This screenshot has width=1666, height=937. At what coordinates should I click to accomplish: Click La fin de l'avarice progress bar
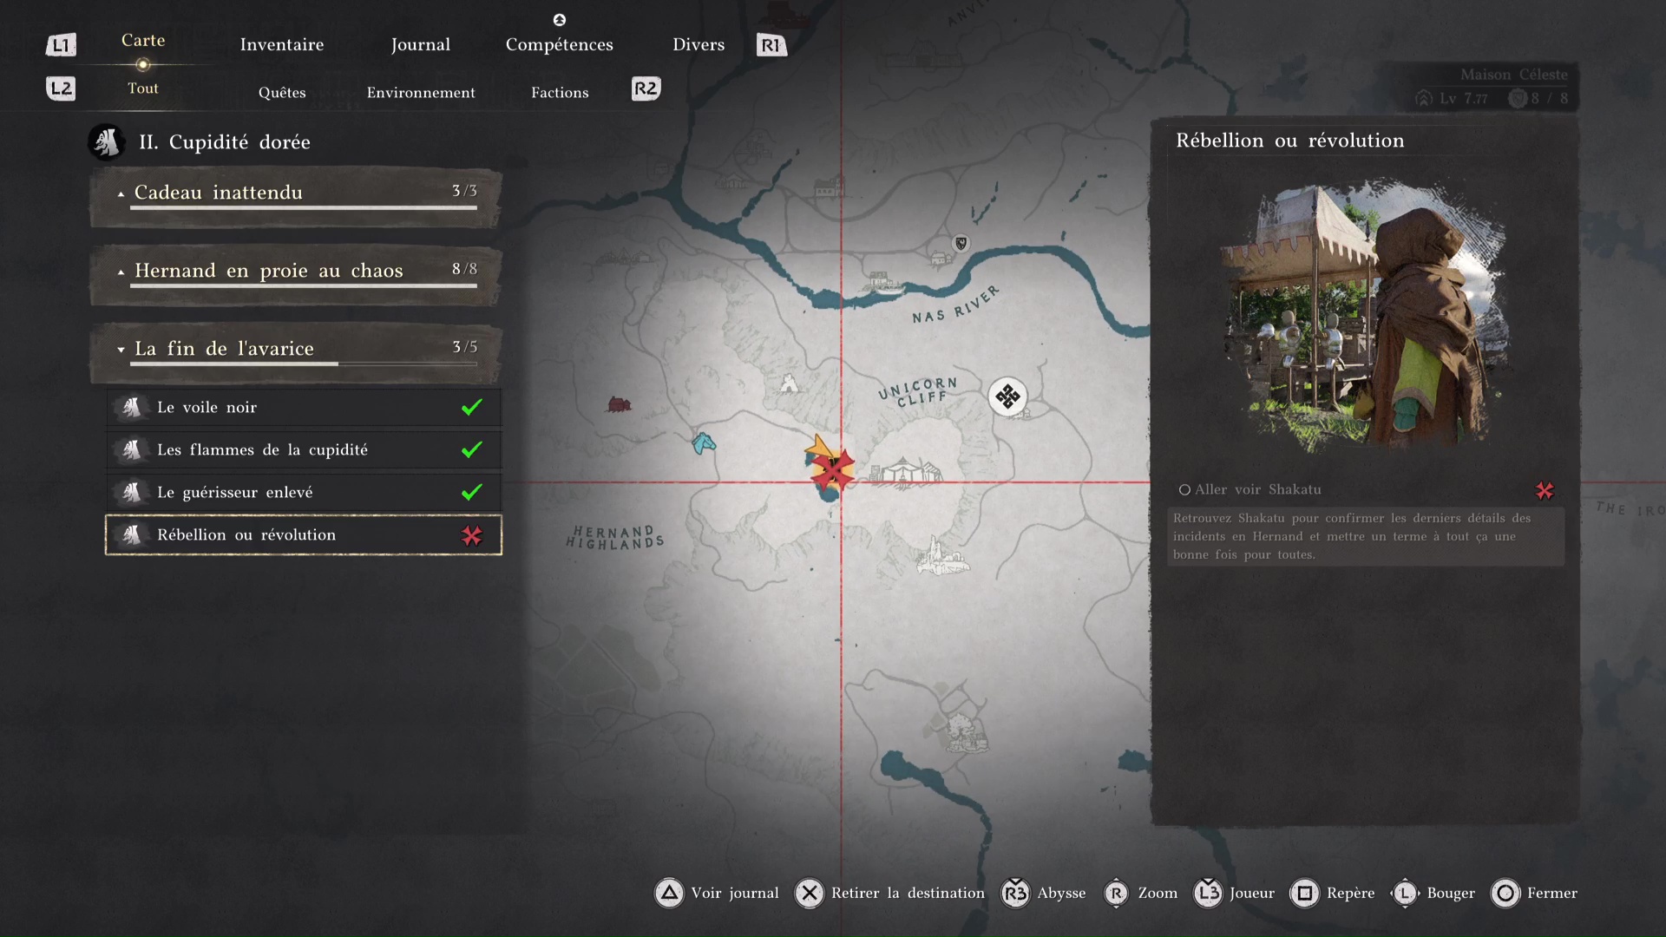(x=304, y=364)
